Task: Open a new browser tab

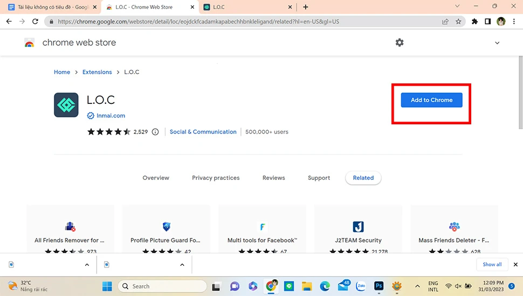Action: pos(306,7)
